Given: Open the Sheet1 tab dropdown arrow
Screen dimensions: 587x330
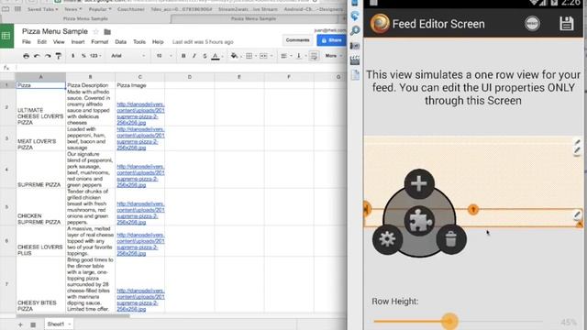Looking at the screenshot, I should point(70,324).
